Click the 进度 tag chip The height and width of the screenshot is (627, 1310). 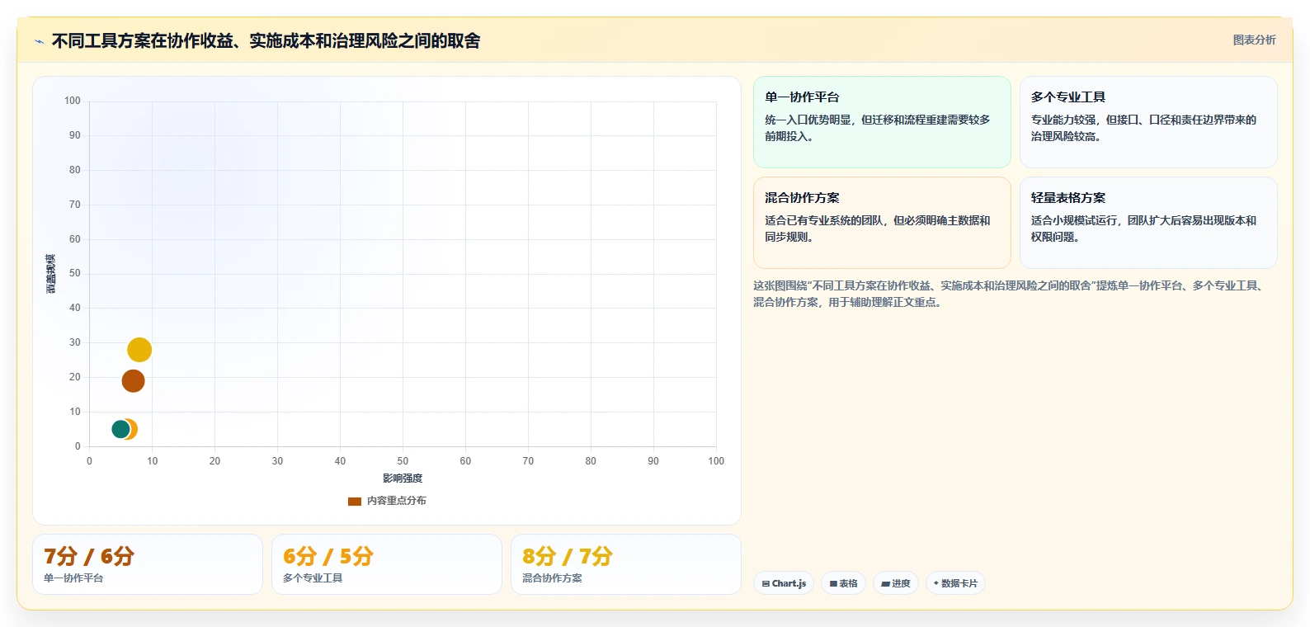tap(896, 583)
